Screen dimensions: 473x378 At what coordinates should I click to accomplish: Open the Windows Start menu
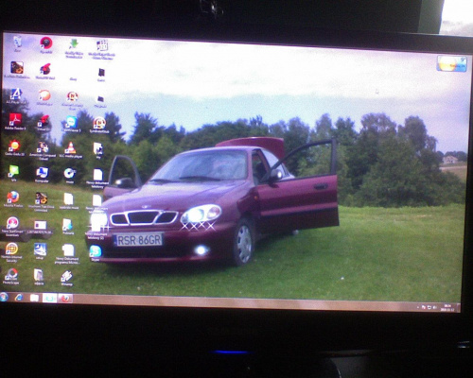coord(4,297)
